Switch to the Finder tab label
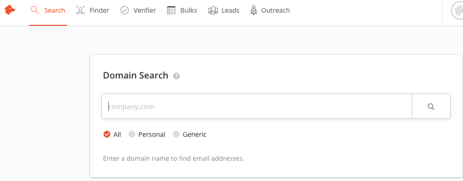This screenshot has height=181, width=463. 99,10
